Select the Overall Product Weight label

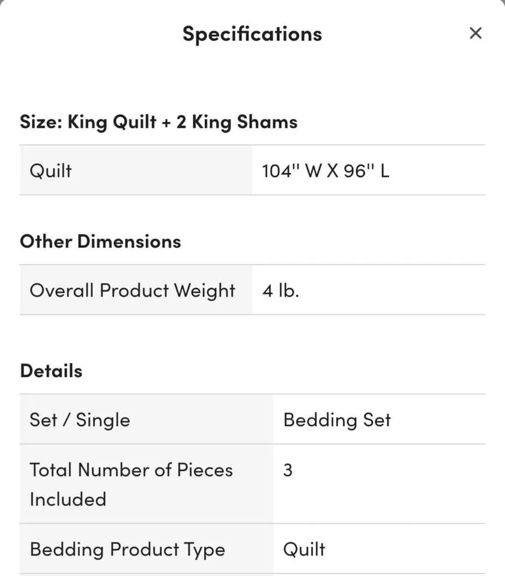132,290
